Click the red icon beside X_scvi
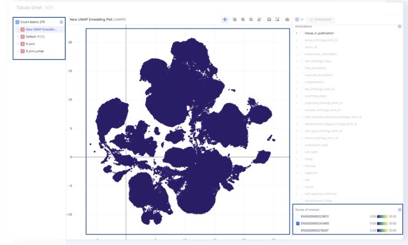 click(22, 44)
